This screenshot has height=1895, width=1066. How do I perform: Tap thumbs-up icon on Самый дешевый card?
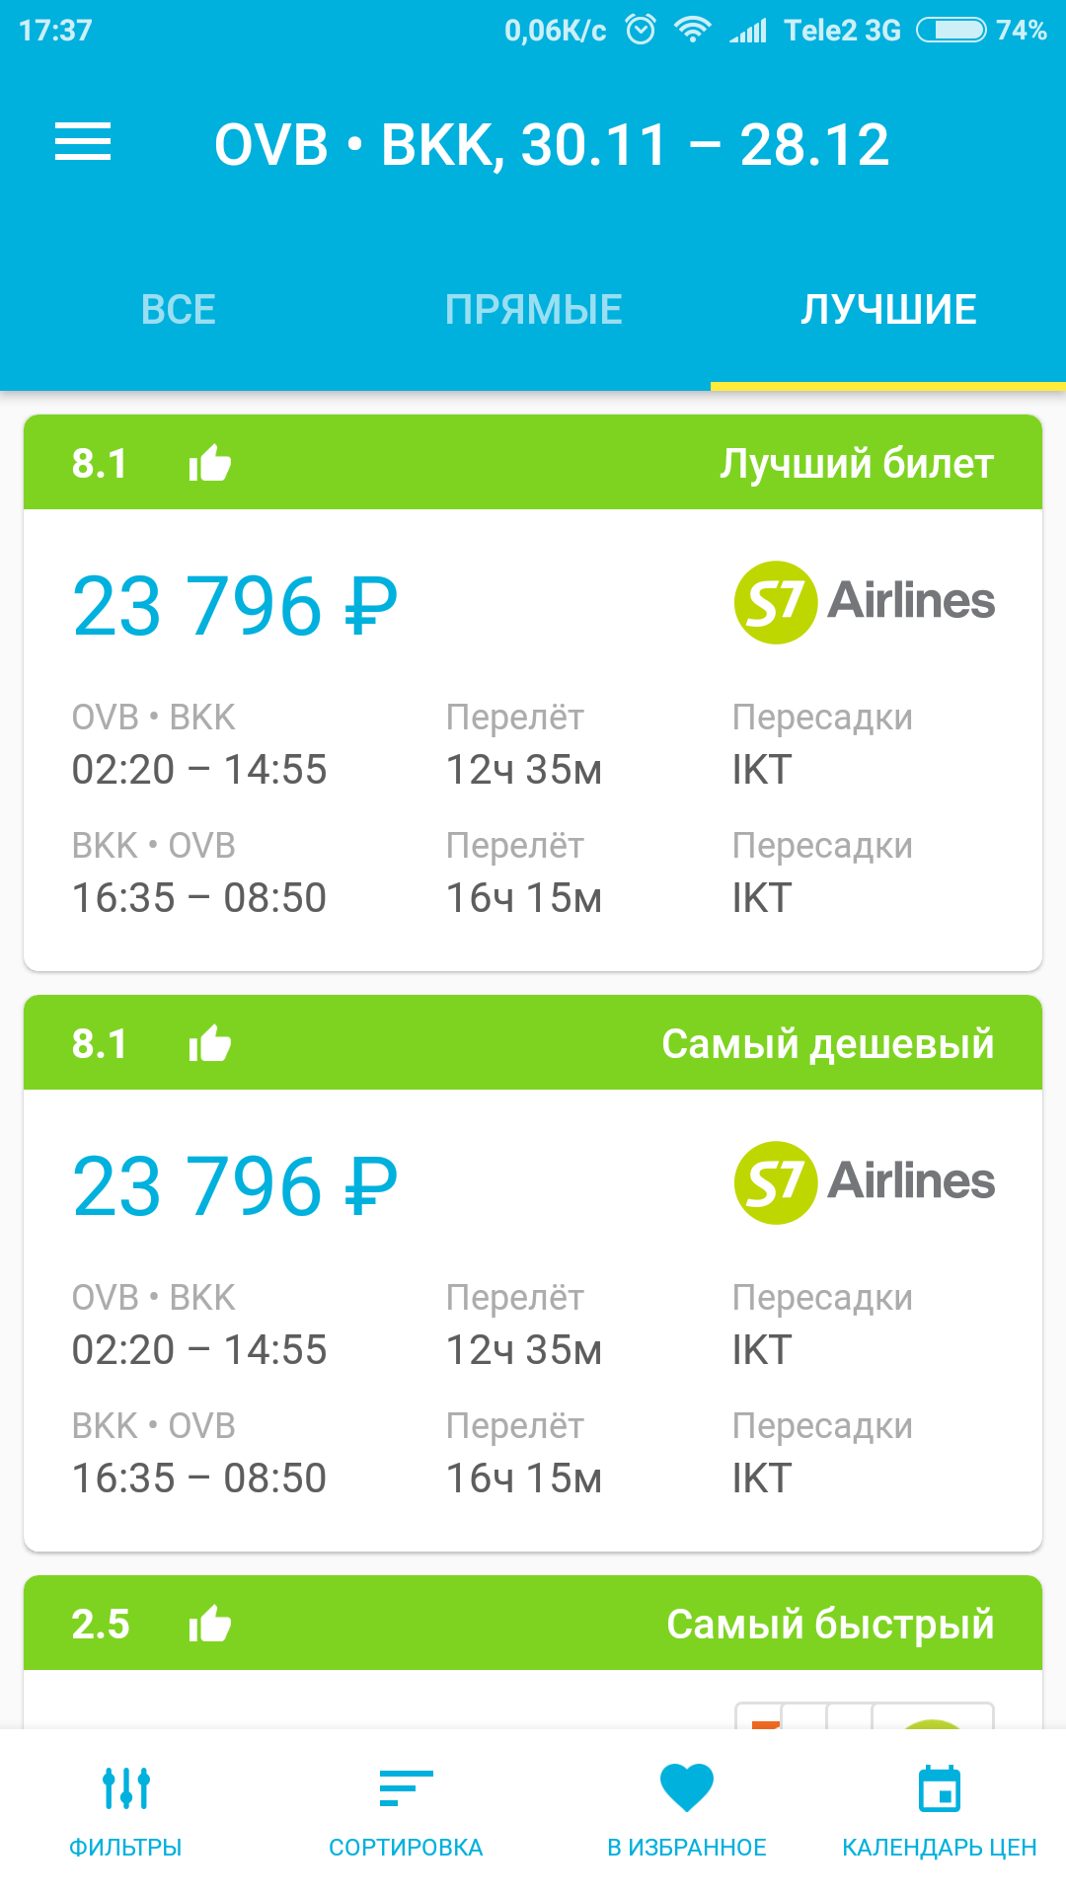point(209,1042)
